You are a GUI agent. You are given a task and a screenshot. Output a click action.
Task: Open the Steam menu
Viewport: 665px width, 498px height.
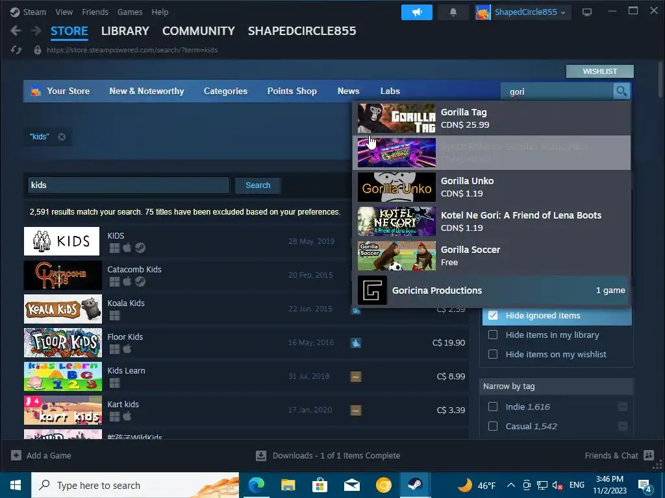pyautogui.click(x=34, y=12)
